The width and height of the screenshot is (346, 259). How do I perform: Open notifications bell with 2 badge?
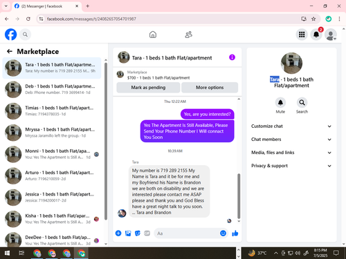[316, 35]
